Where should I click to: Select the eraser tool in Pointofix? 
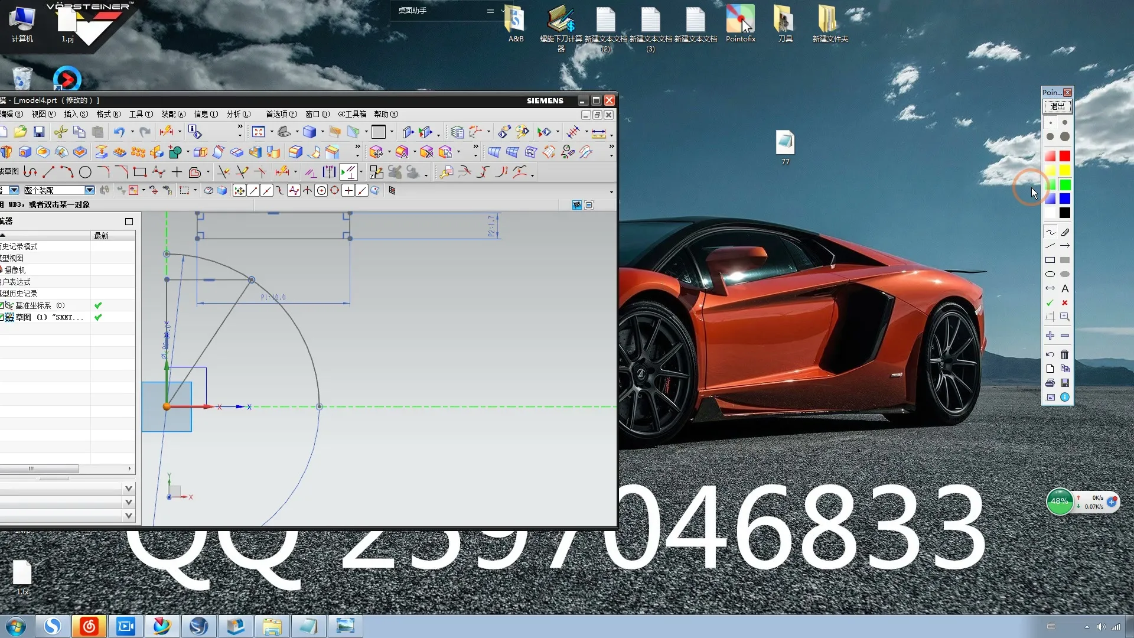(x=1064, y=232)
